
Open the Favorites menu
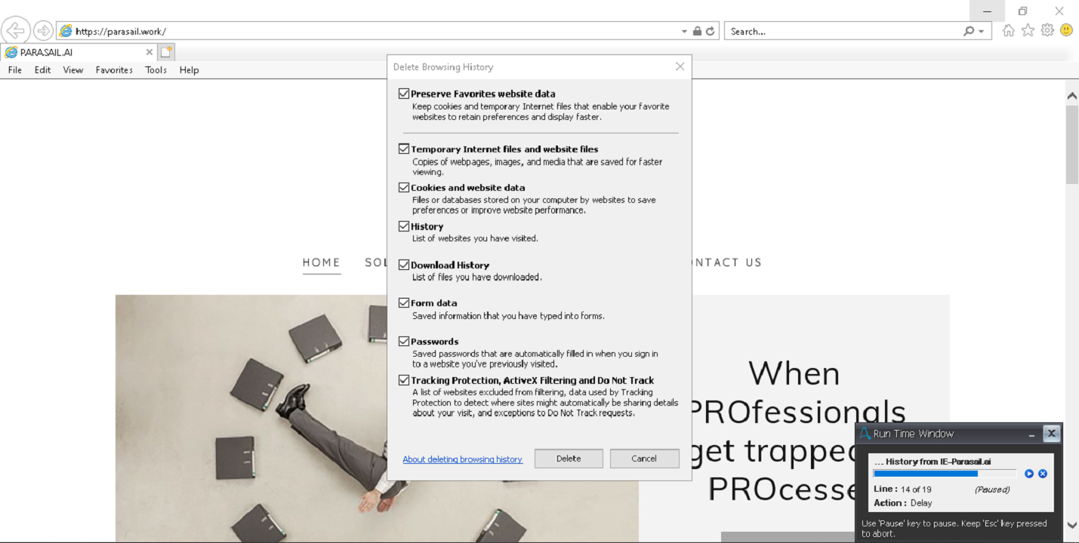tap(114, 70)
